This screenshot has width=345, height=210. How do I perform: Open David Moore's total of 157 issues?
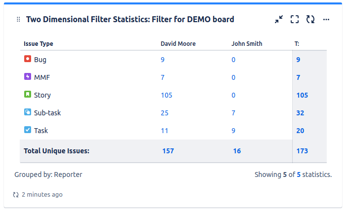168,151
